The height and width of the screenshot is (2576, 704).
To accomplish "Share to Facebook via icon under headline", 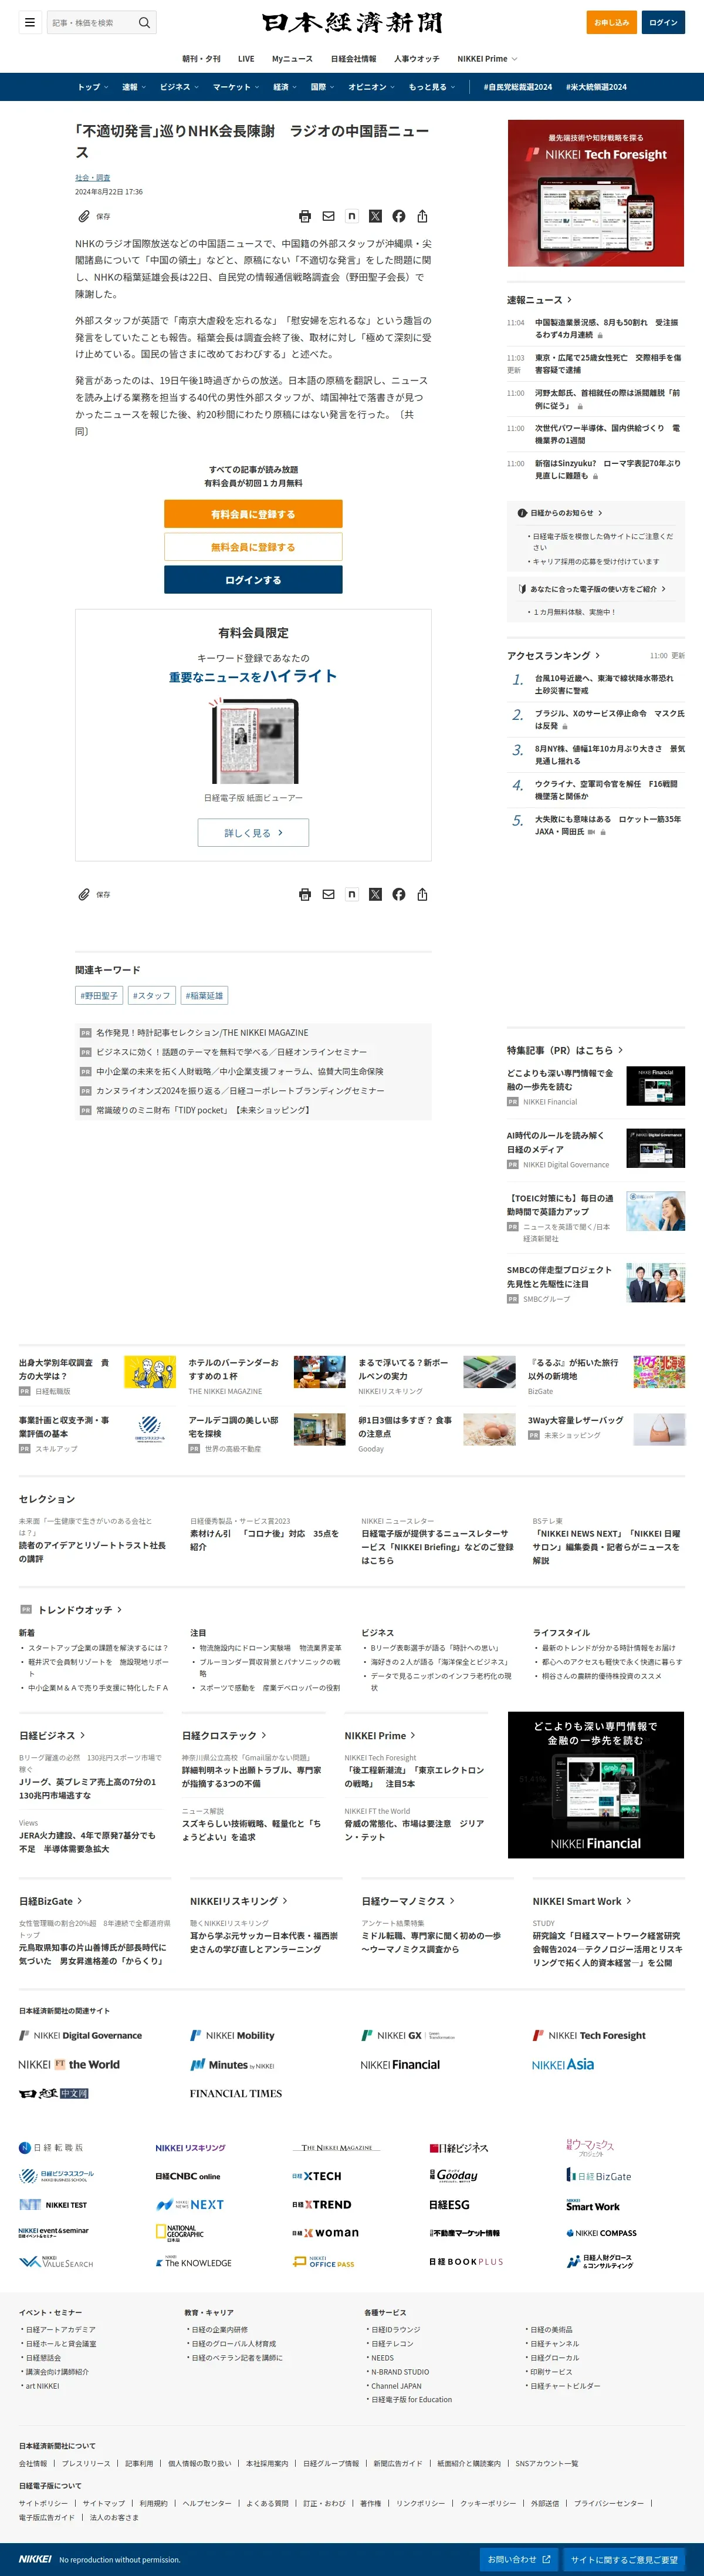I will [x=398, y=216].
